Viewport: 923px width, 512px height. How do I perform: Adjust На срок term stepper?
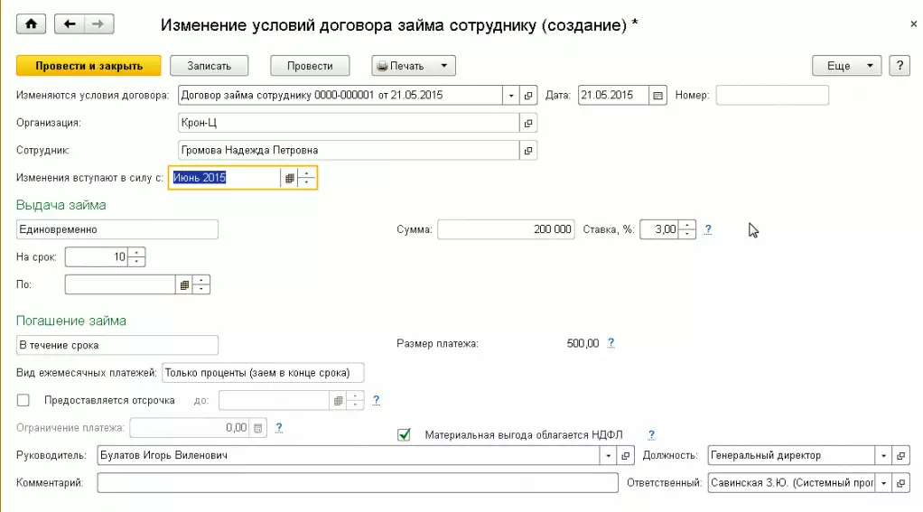click(x=136, y=257)
